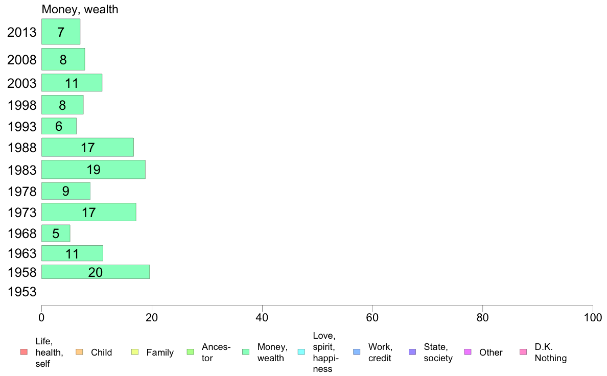Click the yellow Family legend swatch
This screenshot has height=376, width=607.
pos(135,352)
